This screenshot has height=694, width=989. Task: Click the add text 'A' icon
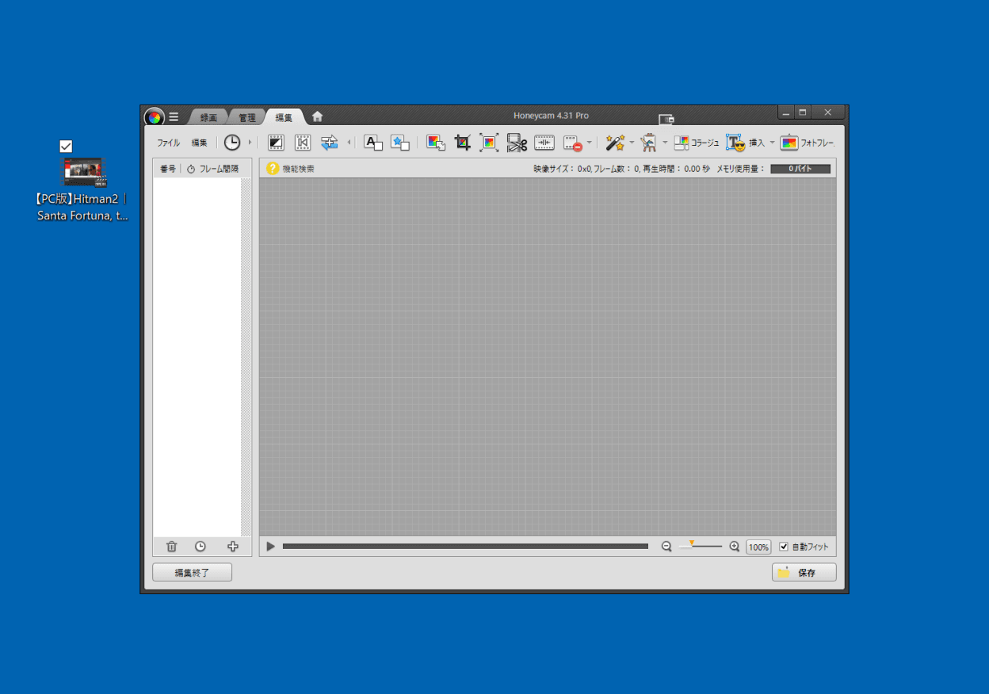point(372,143)
